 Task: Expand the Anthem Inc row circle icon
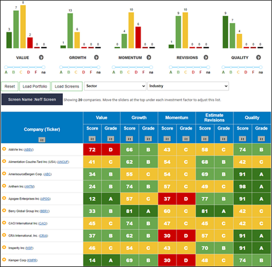click(x=4, y=186)
